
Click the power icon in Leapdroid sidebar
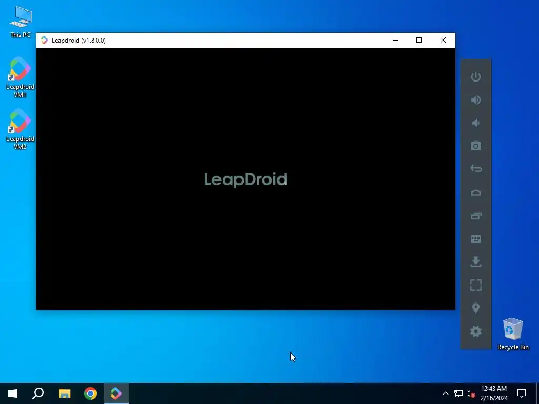[x=476, y=77]
